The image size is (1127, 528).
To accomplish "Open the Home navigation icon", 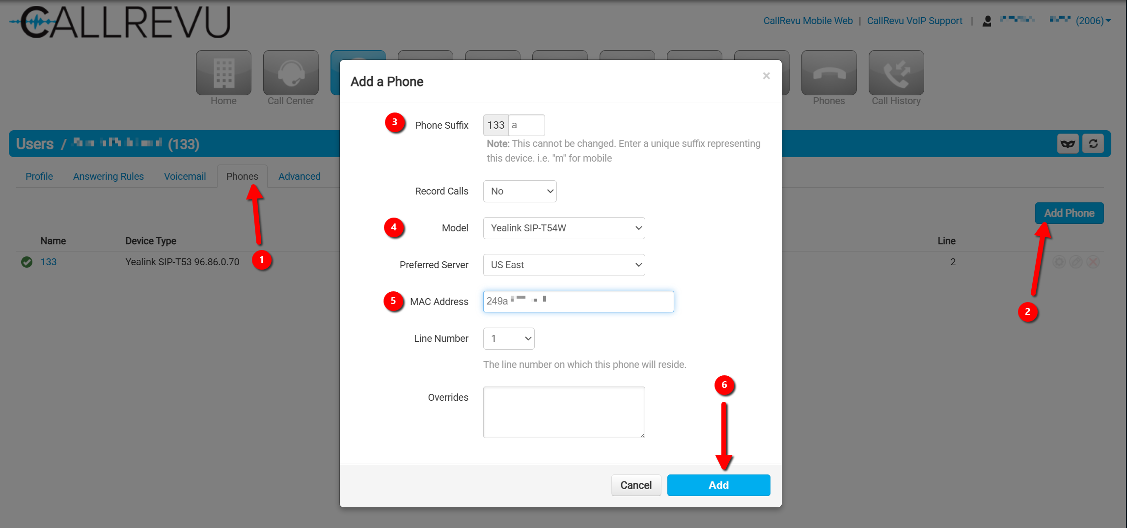I will (223, 73).
